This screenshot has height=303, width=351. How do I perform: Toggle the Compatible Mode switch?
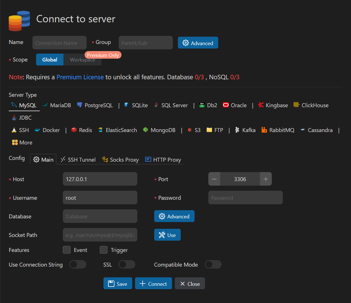coord(213,264)
